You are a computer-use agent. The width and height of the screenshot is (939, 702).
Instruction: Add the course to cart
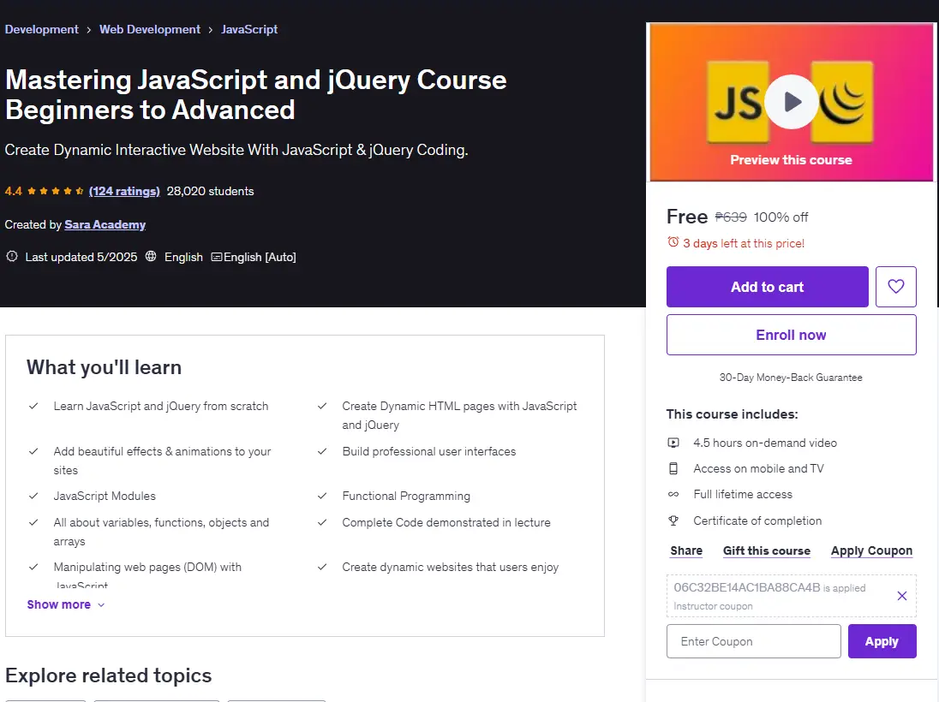click(767, 287)
